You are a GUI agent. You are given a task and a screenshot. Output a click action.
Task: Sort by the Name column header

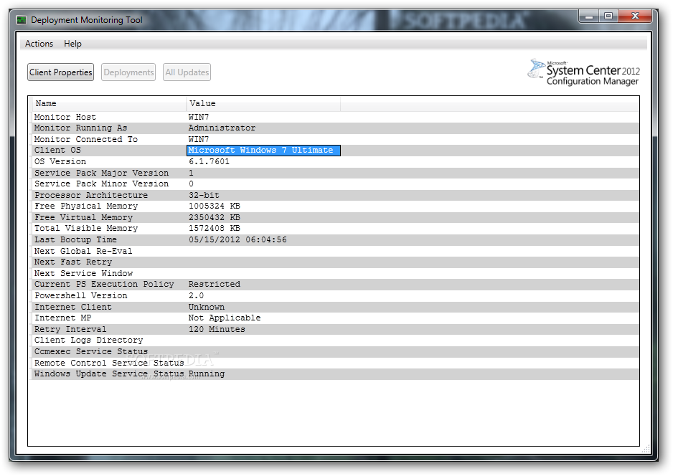pyautogui.click(x=108, y=103)
